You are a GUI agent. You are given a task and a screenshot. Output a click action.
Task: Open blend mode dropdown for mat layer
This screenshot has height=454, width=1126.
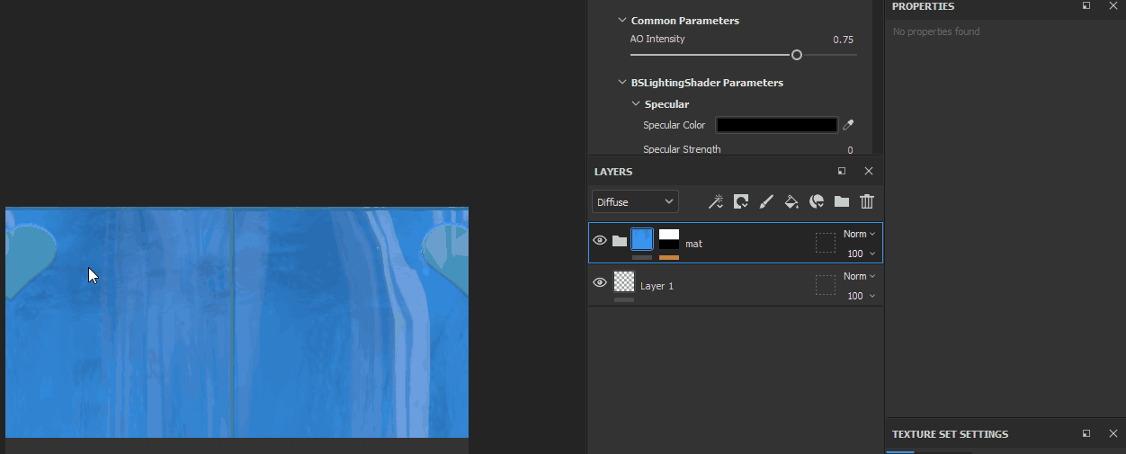(859, 234)
